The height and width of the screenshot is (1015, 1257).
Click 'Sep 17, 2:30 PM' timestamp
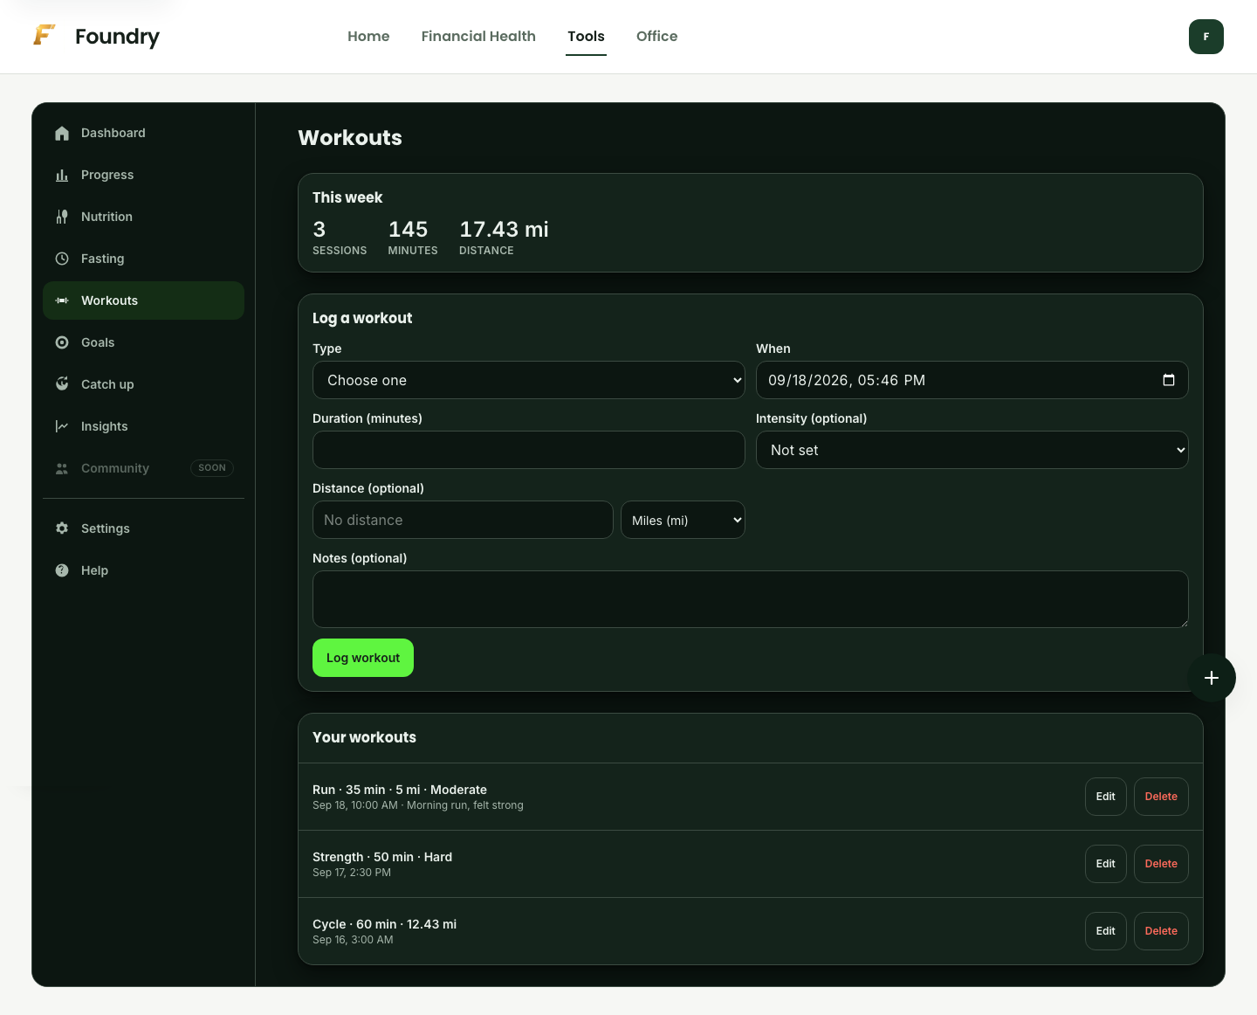click(x=352, y=873)
